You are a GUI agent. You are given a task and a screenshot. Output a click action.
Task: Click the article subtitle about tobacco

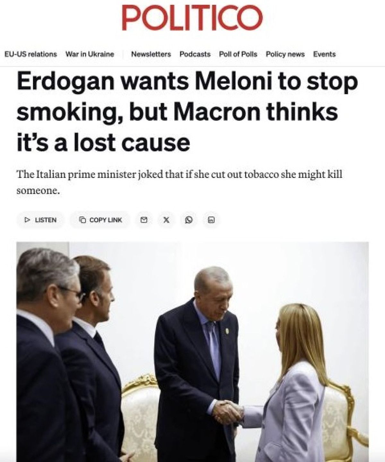point(179,182)
